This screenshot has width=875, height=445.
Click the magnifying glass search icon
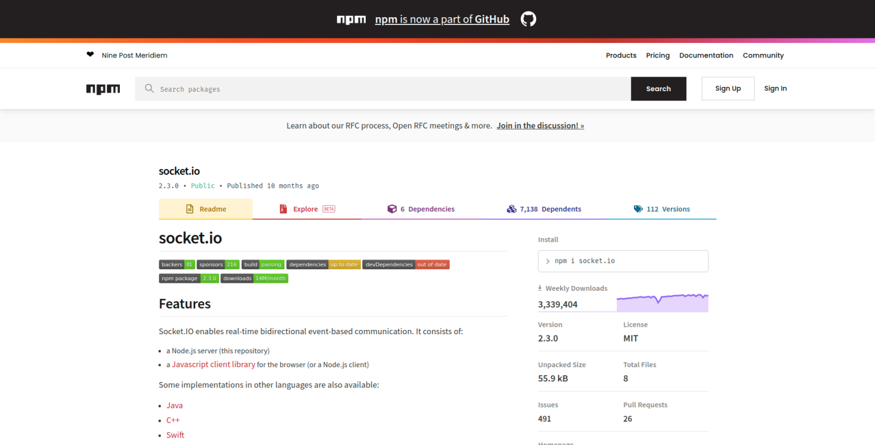[x=149, y=89]
